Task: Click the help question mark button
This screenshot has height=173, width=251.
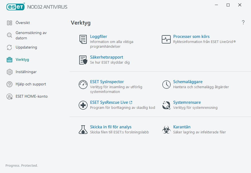Action: click(243, 22)
